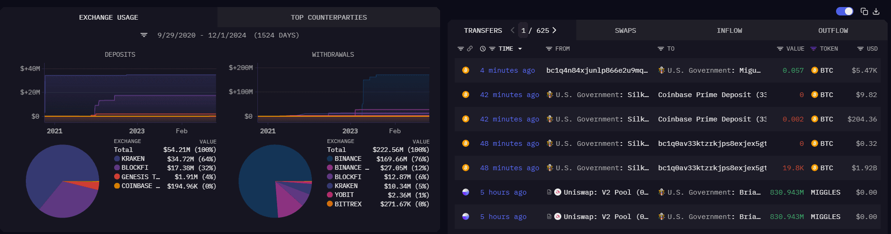Click the 19.8K value cell
Screen dimensions: 891x234
click(x=793, y=168)
